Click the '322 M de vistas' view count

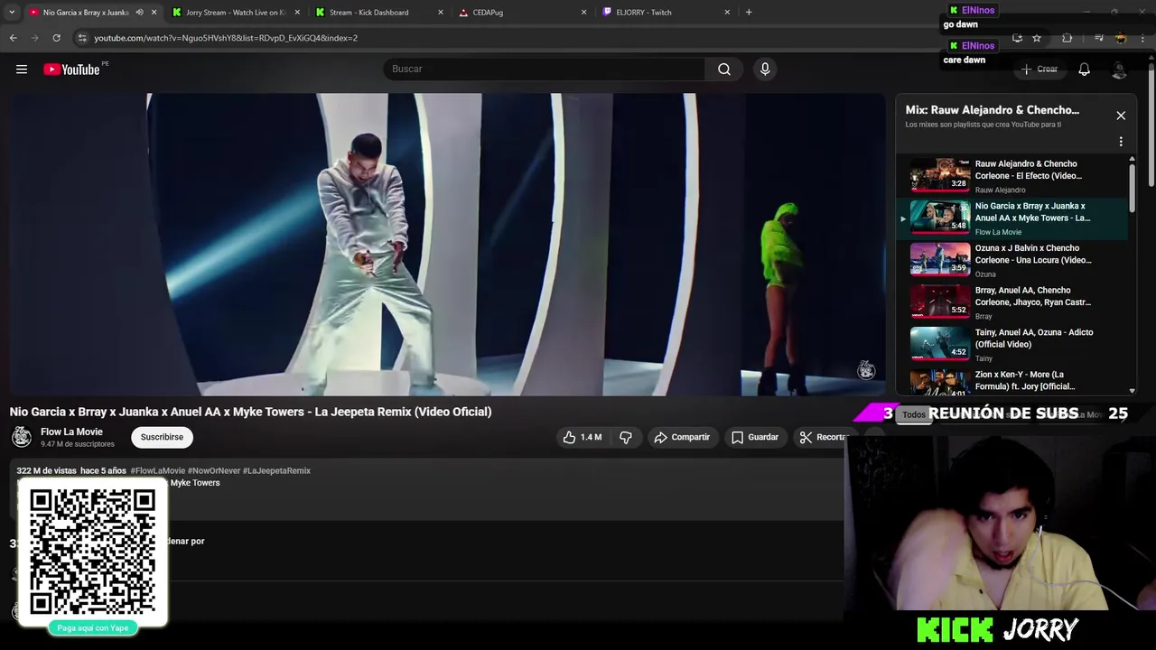[46, 470]
